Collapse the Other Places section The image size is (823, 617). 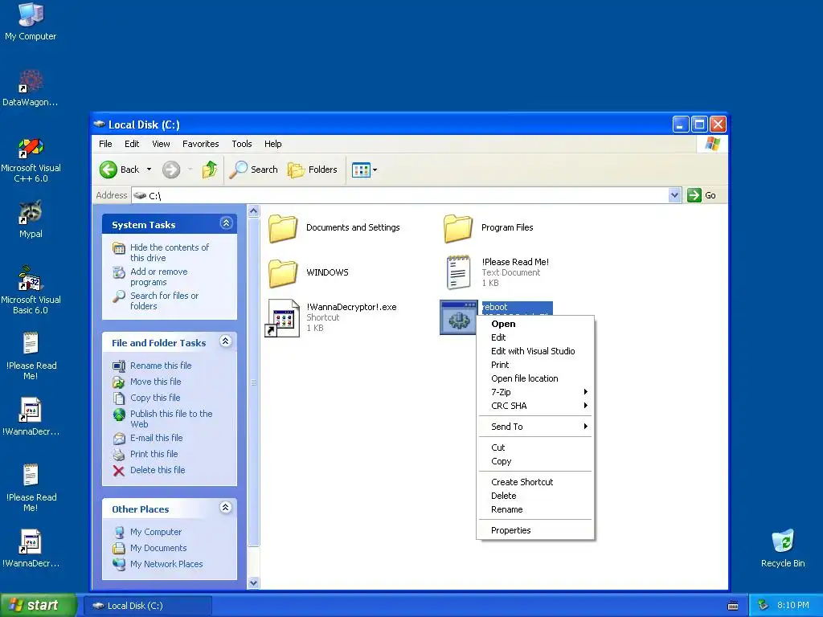[226, 508]
